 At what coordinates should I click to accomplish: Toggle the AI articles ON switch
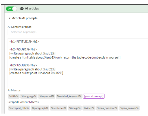[11, 9]
